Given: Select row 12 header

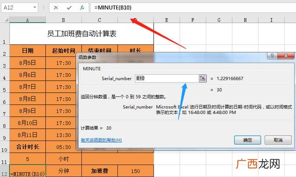Looking at the screenshot, I should click(x=5, y=171).
